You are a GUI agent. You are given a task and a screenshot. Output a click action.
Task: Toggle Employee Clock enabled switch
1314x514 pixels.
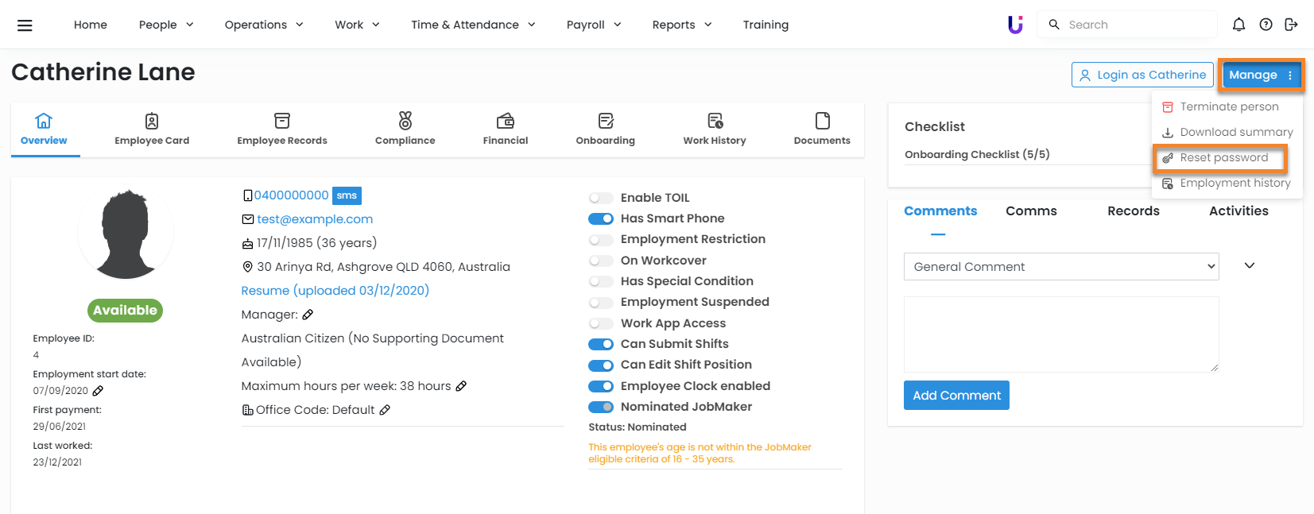click(x=601, y=386)
